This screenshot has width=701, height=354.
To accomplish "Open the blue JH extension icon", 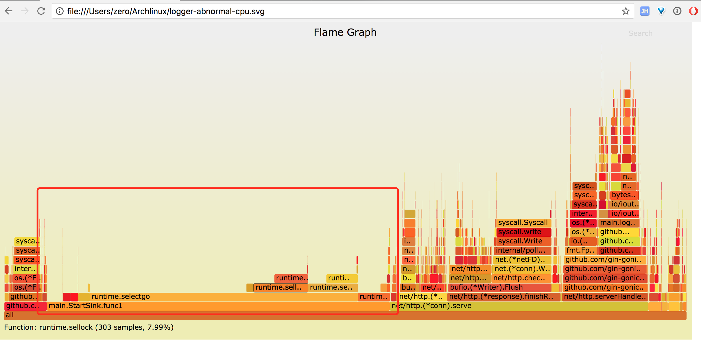I will pyautogui.click(x=645, y=11).
